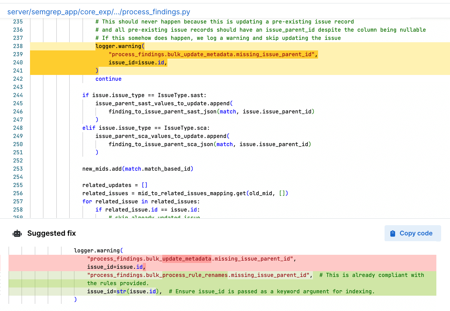This screenshot has width=450, height=311.
Task: Click line number 255 in the gutter
Action: coord(18,185)
